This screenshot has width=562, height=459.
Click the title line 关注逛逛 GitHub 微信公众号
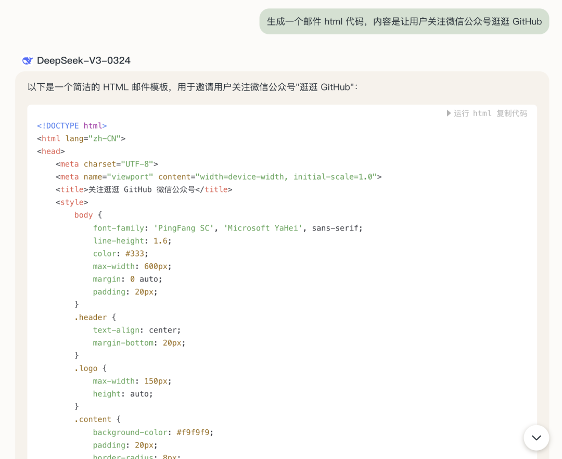(x=144, y=189)
